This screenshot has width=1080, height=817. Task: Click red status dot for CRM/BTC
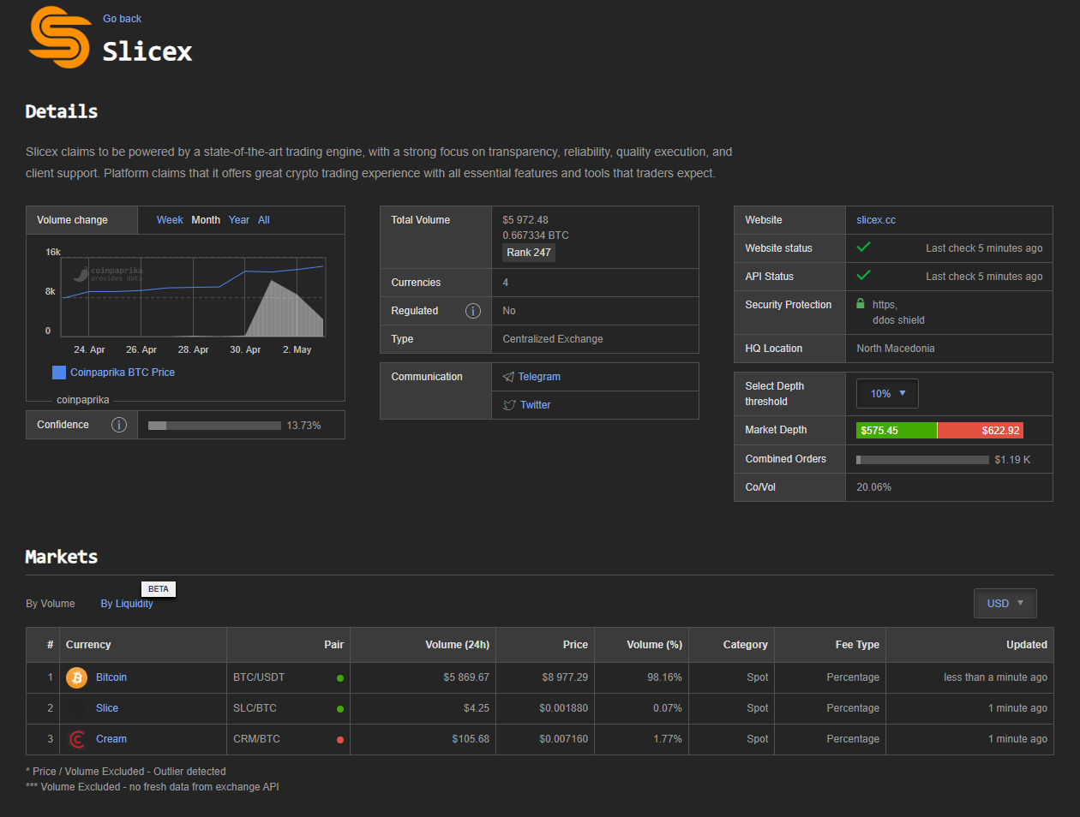340,740
